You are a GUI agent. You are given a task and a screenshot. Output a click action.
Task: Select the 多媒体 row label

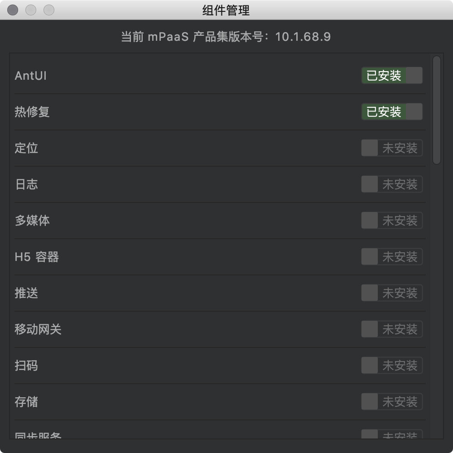[x=32, y=221]
